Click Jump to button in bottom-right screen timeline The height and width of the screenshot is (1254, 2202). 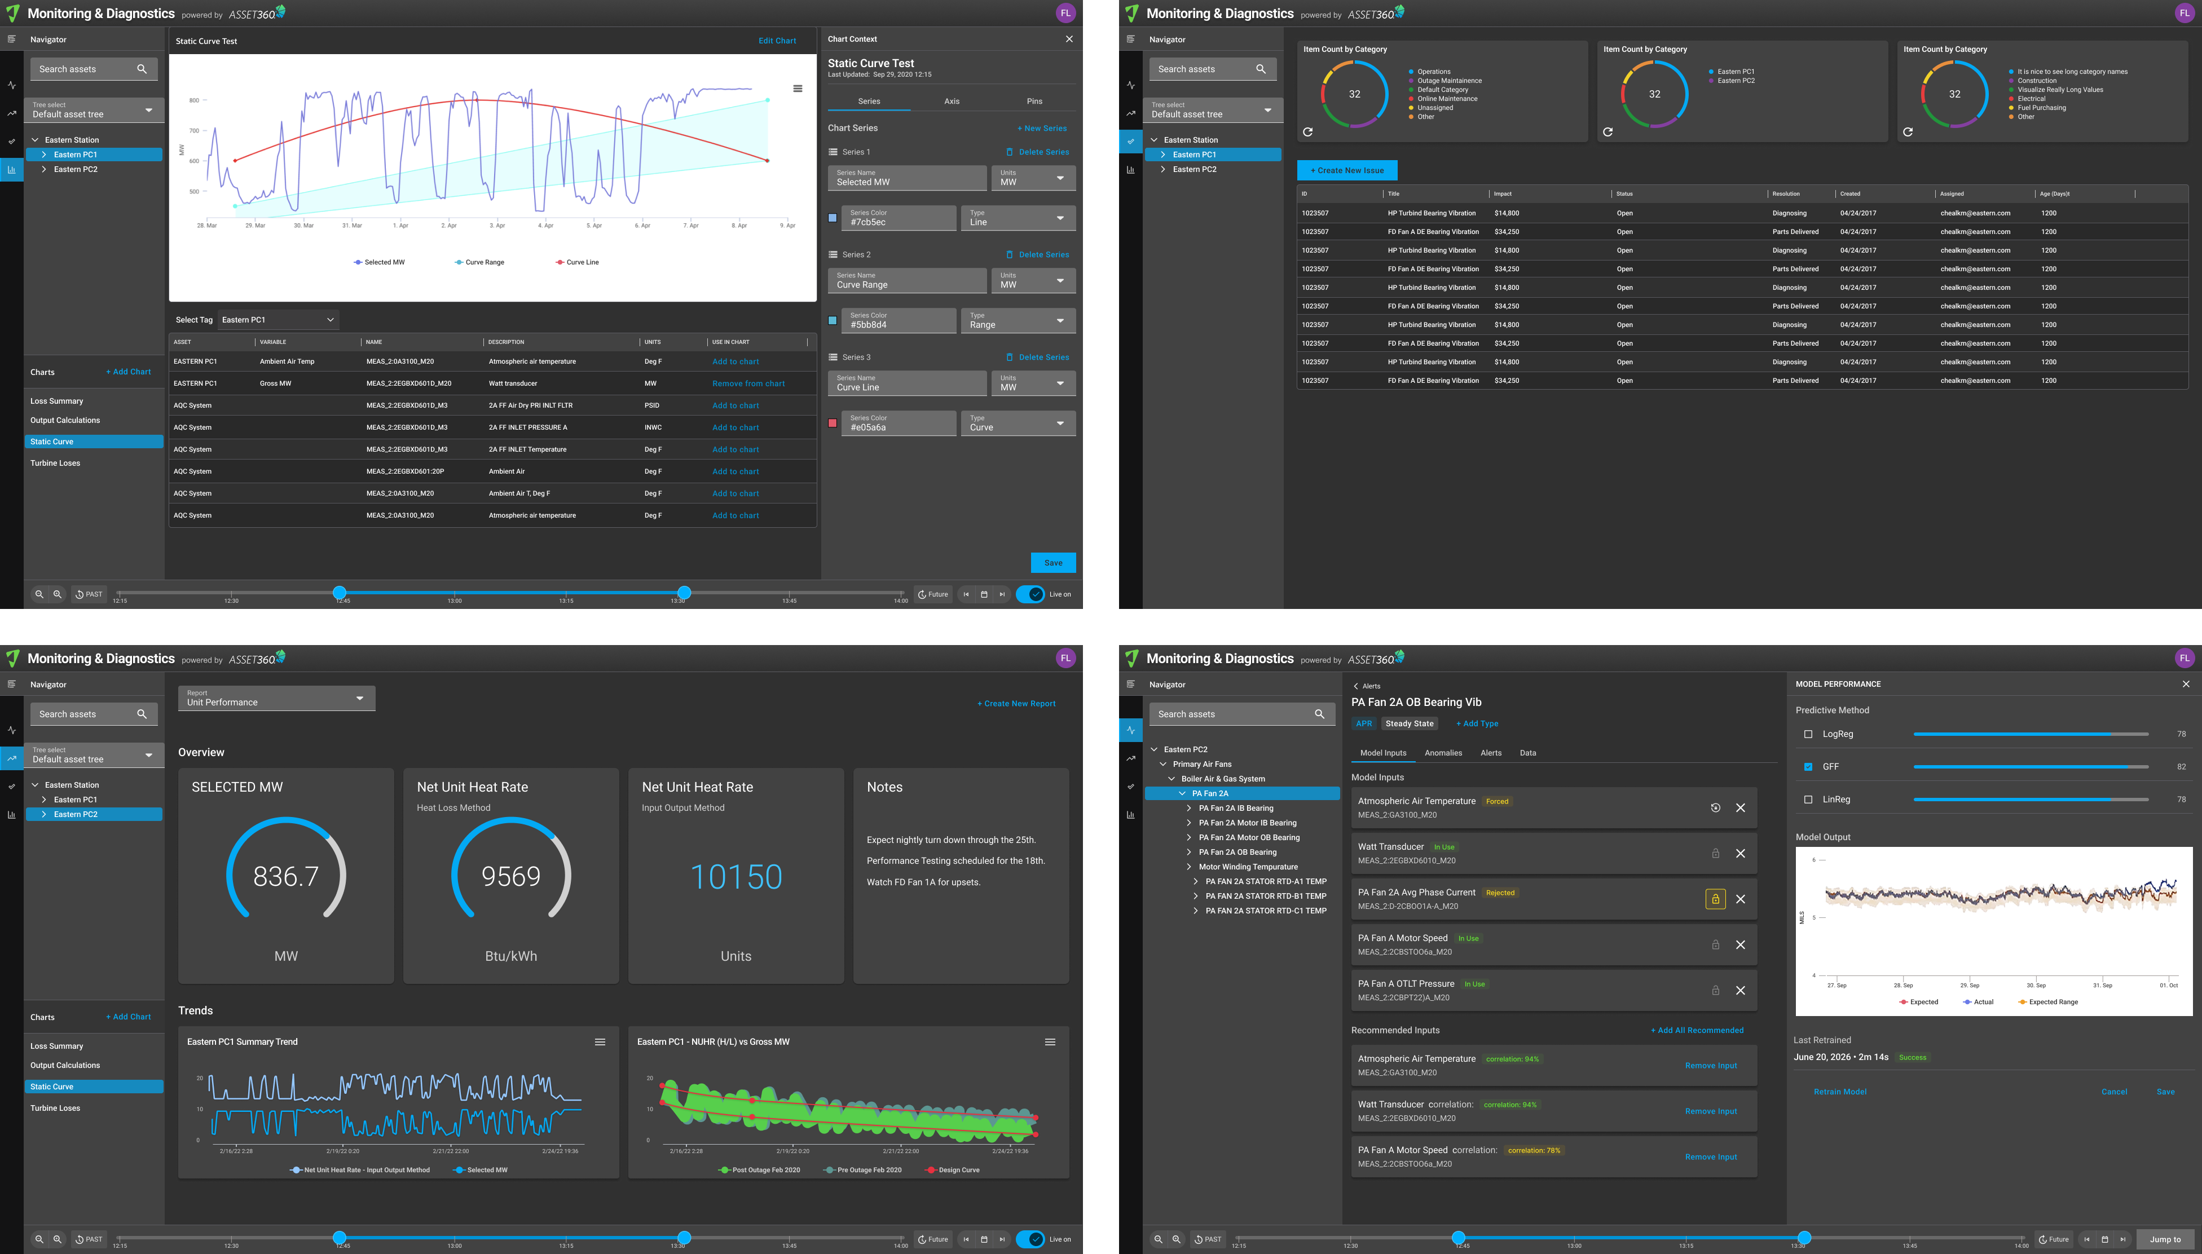[2165, 1239]
